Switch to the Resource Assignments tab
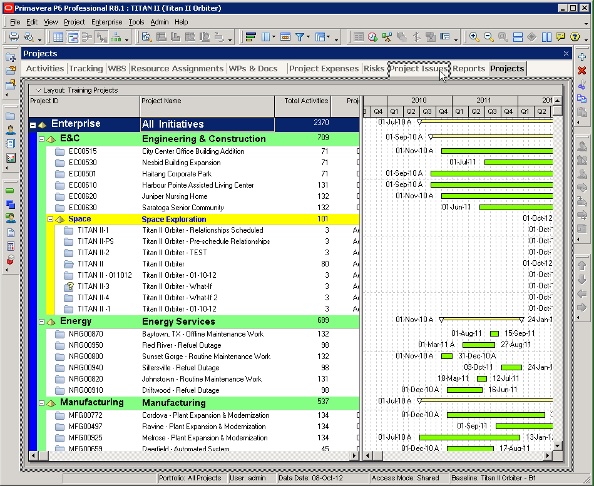 point(177,69)
